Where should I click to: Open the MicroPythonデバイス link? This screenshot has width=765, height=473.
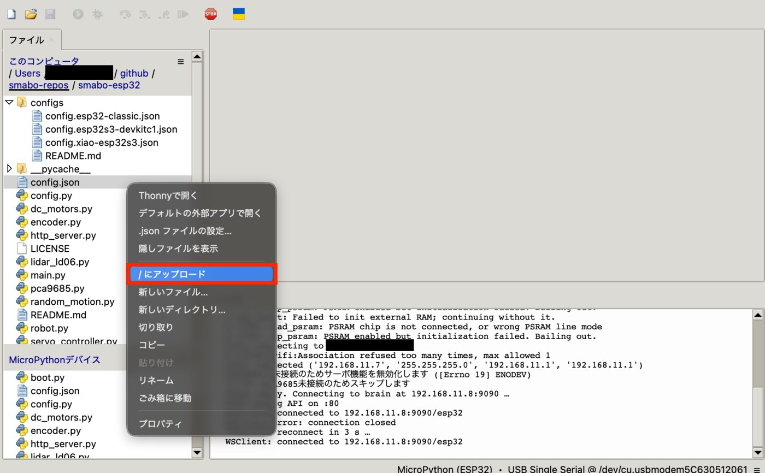pyautogui.click(x=55, y=359)
